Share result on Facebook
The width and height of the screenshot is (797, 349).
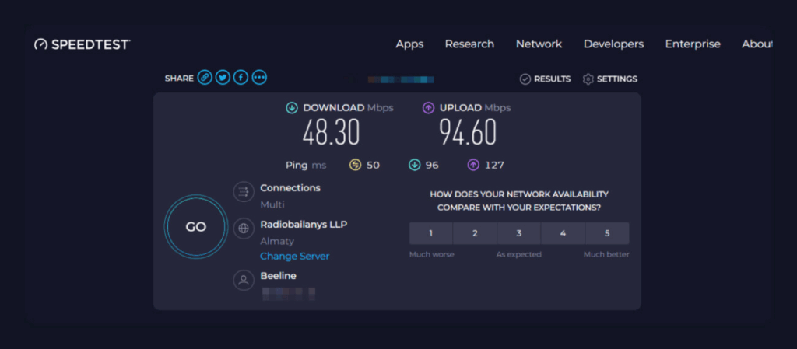point(241,78)
